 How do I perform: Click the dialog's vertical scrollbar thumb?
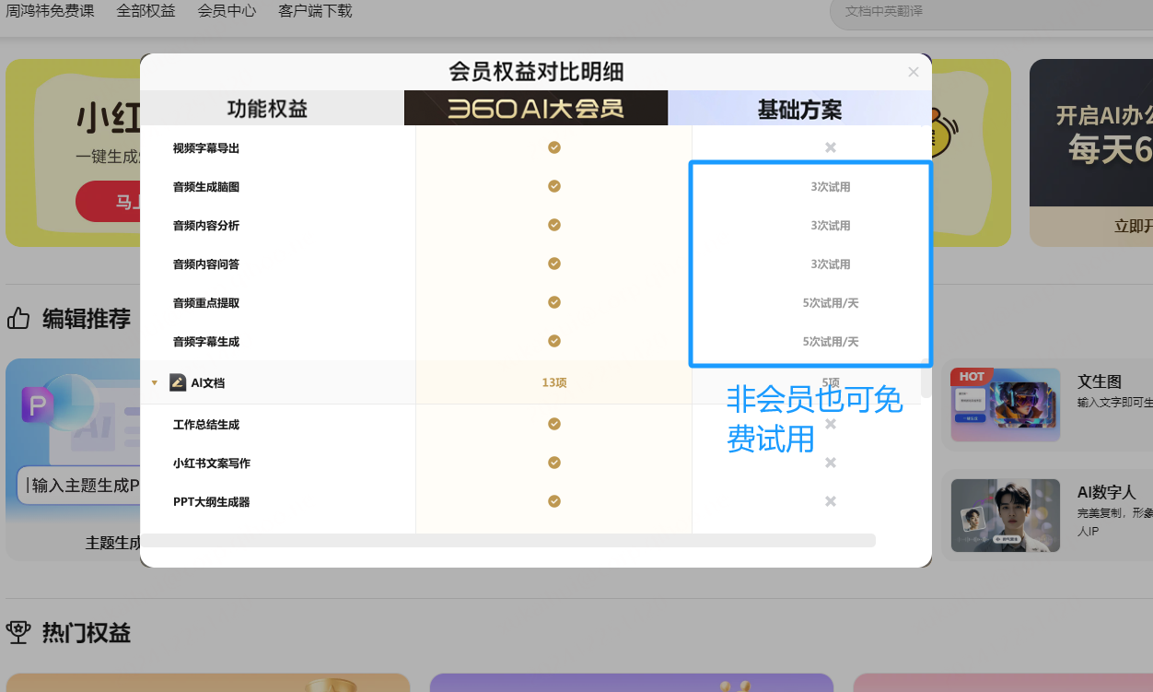pyautogui.click(x=926, y=379)
